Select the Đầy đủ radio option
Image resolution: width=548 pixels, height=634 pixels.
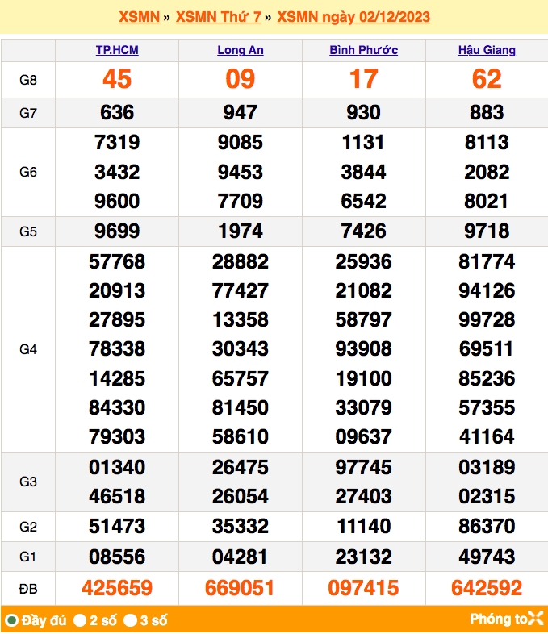(x=12, y=619)
